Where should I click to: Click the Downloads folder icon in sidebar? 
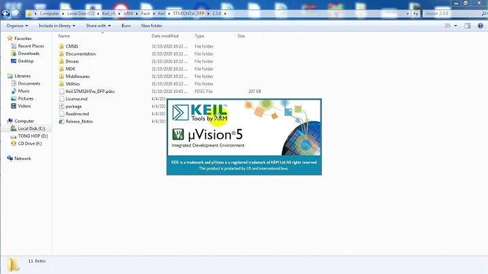14,54
